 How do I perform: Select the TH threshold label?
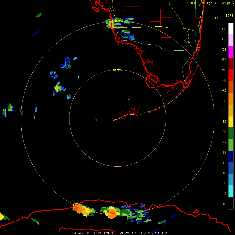click(224, 204)
